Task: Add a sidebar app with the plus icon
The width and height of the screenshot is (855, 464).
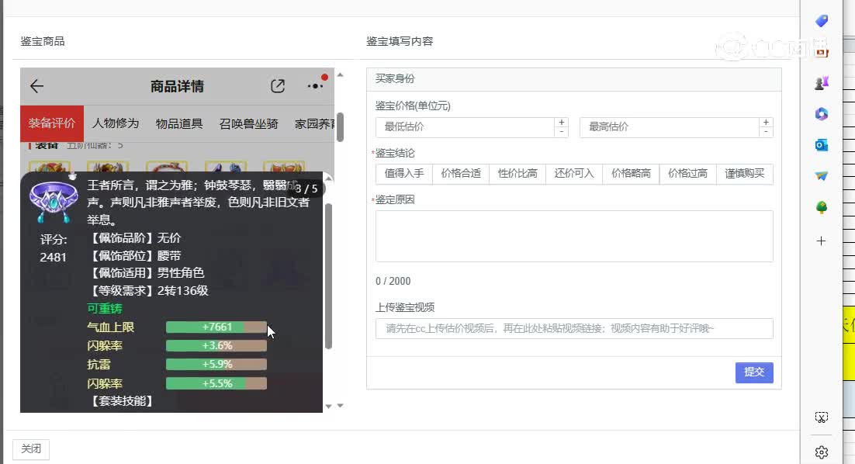Action: click(x=821, y=241)
